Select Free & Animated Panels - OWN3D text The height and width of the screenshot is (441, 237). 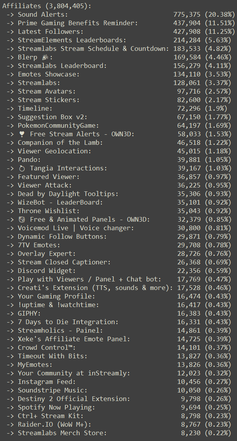coord(90,219)
